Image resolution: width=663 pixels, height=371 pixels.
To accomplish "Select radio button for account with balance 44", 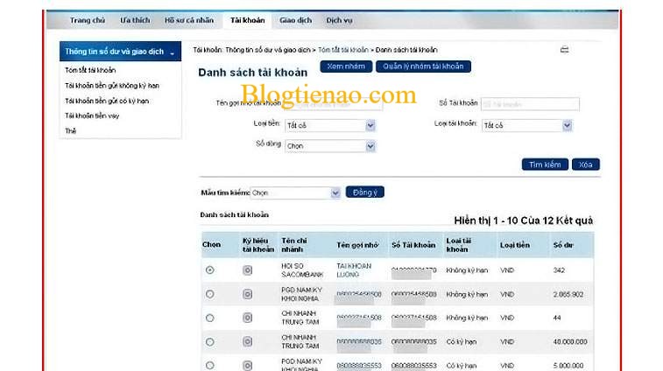I will click(209, 318).
